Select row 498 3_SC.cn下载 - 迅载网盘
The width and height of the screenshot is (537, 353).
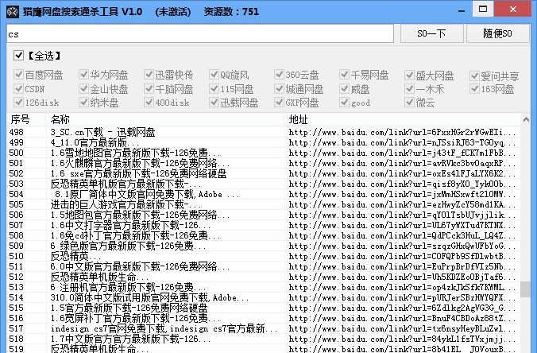coord(264,132)
